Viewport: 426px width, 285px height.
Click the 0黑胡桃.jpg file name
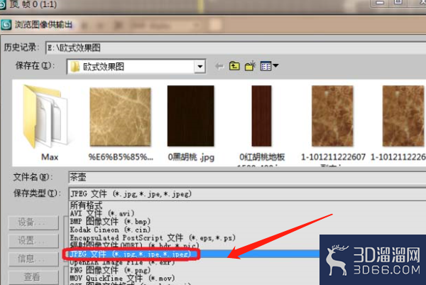coord(191,157)
